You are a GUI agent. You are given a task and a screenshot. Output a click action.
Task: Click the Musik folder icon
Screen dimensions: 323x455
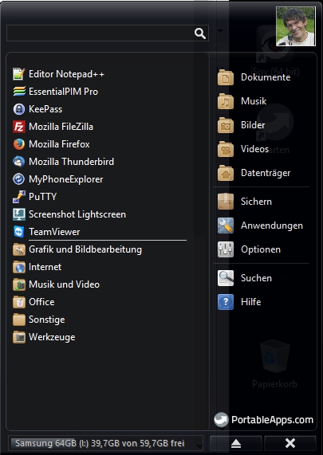pyautogui.click(x=226, y=101)
